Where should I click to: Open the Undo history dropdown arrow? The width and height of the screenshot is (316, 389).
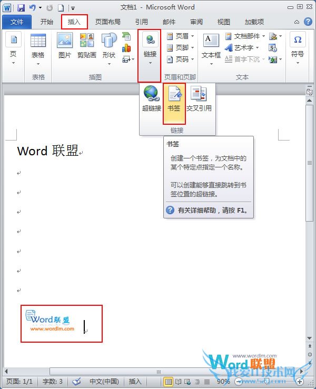click(x=40, y=8)
